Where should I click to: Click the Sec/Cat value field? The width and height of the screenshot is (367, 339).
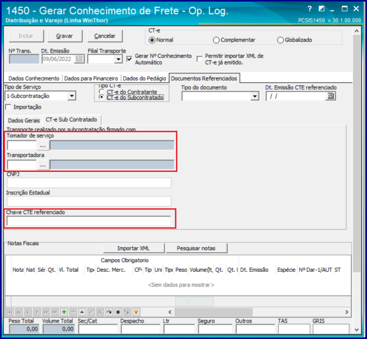pos(98,329)
